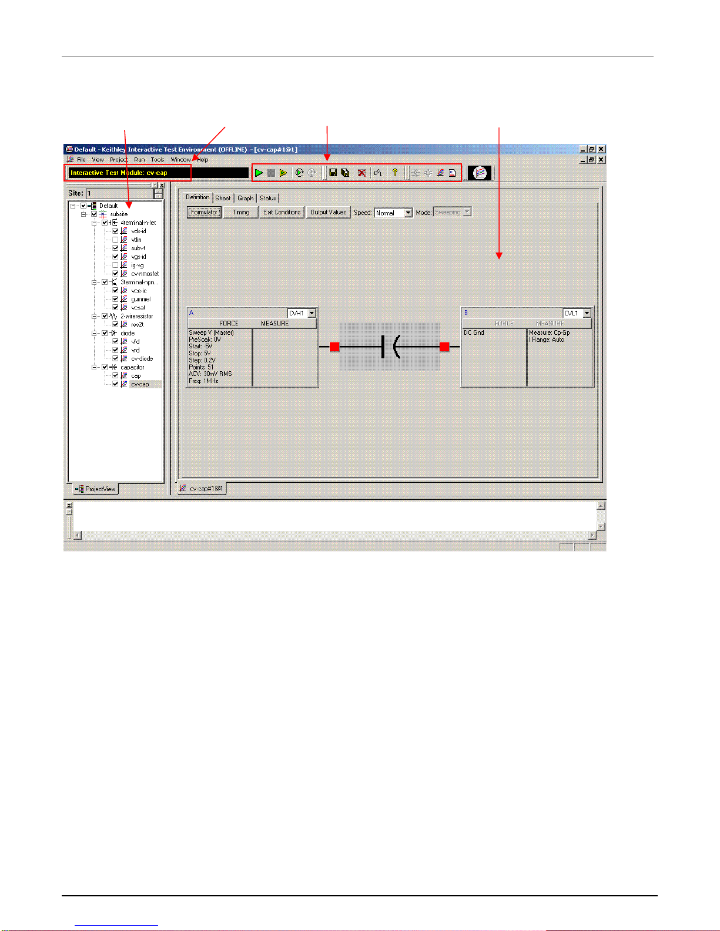This screenshot has height=931, width=720.
Task: Click the subsite icon in the project tree
Action: (x=103, y=214)
